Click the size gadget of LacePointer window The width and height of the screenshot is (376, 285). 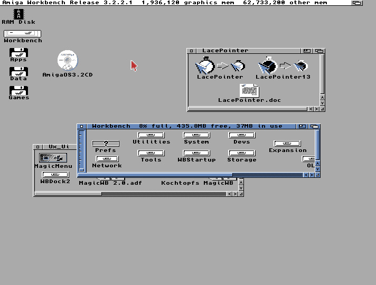click(322, 109)
